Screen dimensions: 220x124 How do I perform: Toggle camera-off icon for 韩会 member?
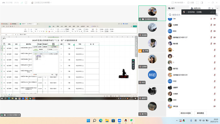pyautogui.click(x=215, y=31)
